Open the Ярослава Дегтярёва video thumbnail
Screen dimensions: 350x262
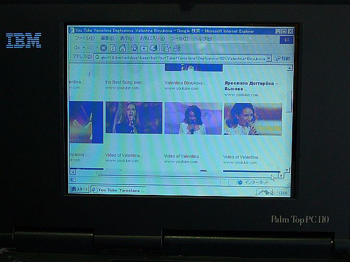[x=253, y=119]
